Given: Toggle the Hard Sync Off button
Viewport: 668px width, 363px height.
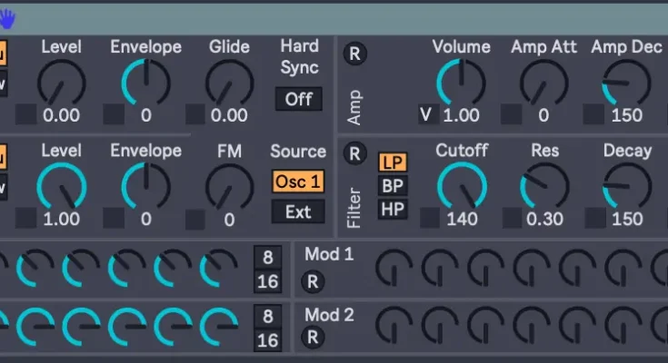Looking at the screenshot, I should click(298, 99).
